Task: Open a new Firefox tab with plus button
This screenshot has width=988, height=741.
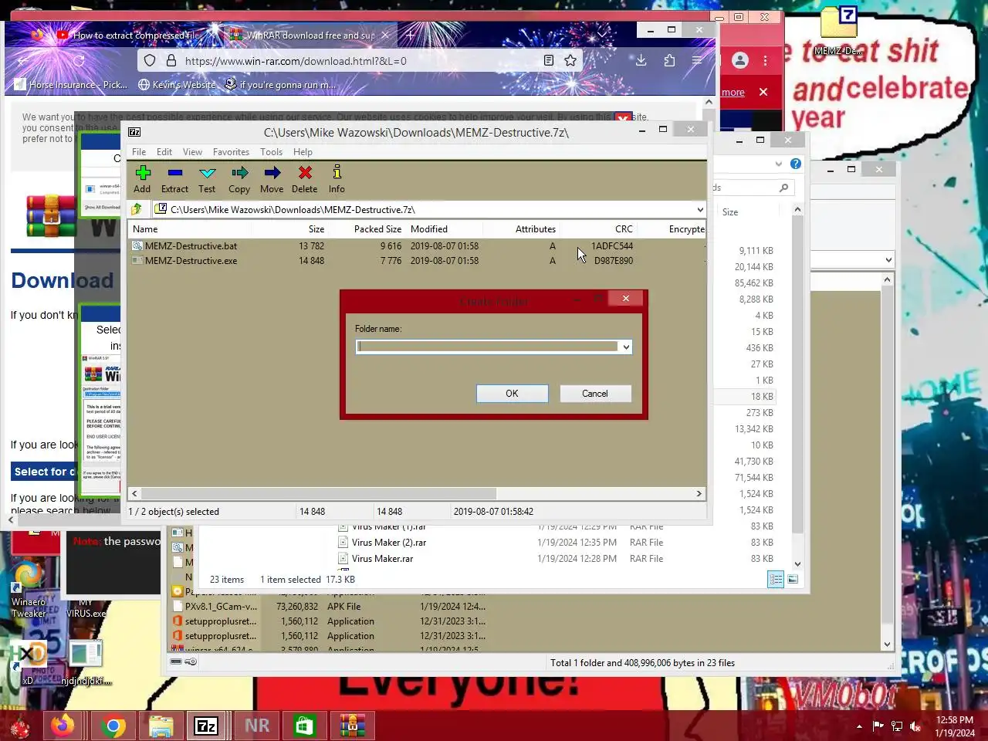Action: 411,35
